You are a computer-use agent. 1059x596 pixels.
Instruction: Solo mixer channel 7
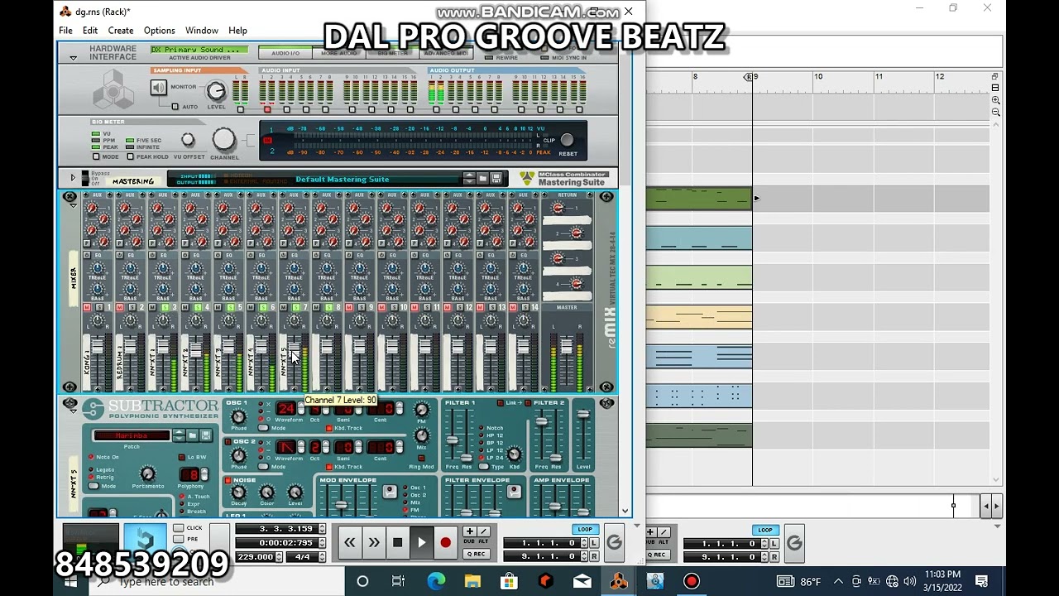click(x=295, y=308)
